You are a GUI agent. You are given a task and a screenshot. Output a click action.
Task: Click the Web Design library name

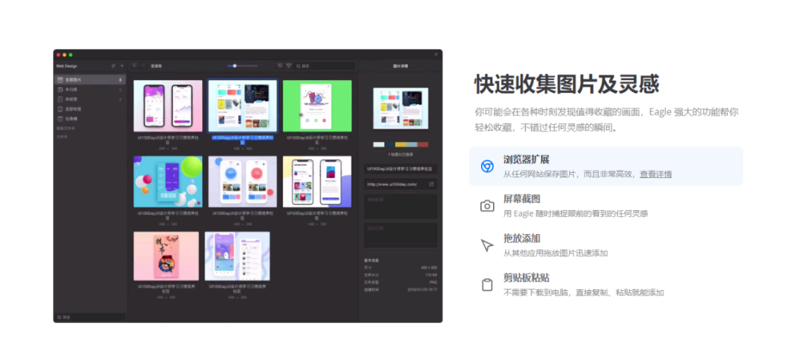coord(67,66)
